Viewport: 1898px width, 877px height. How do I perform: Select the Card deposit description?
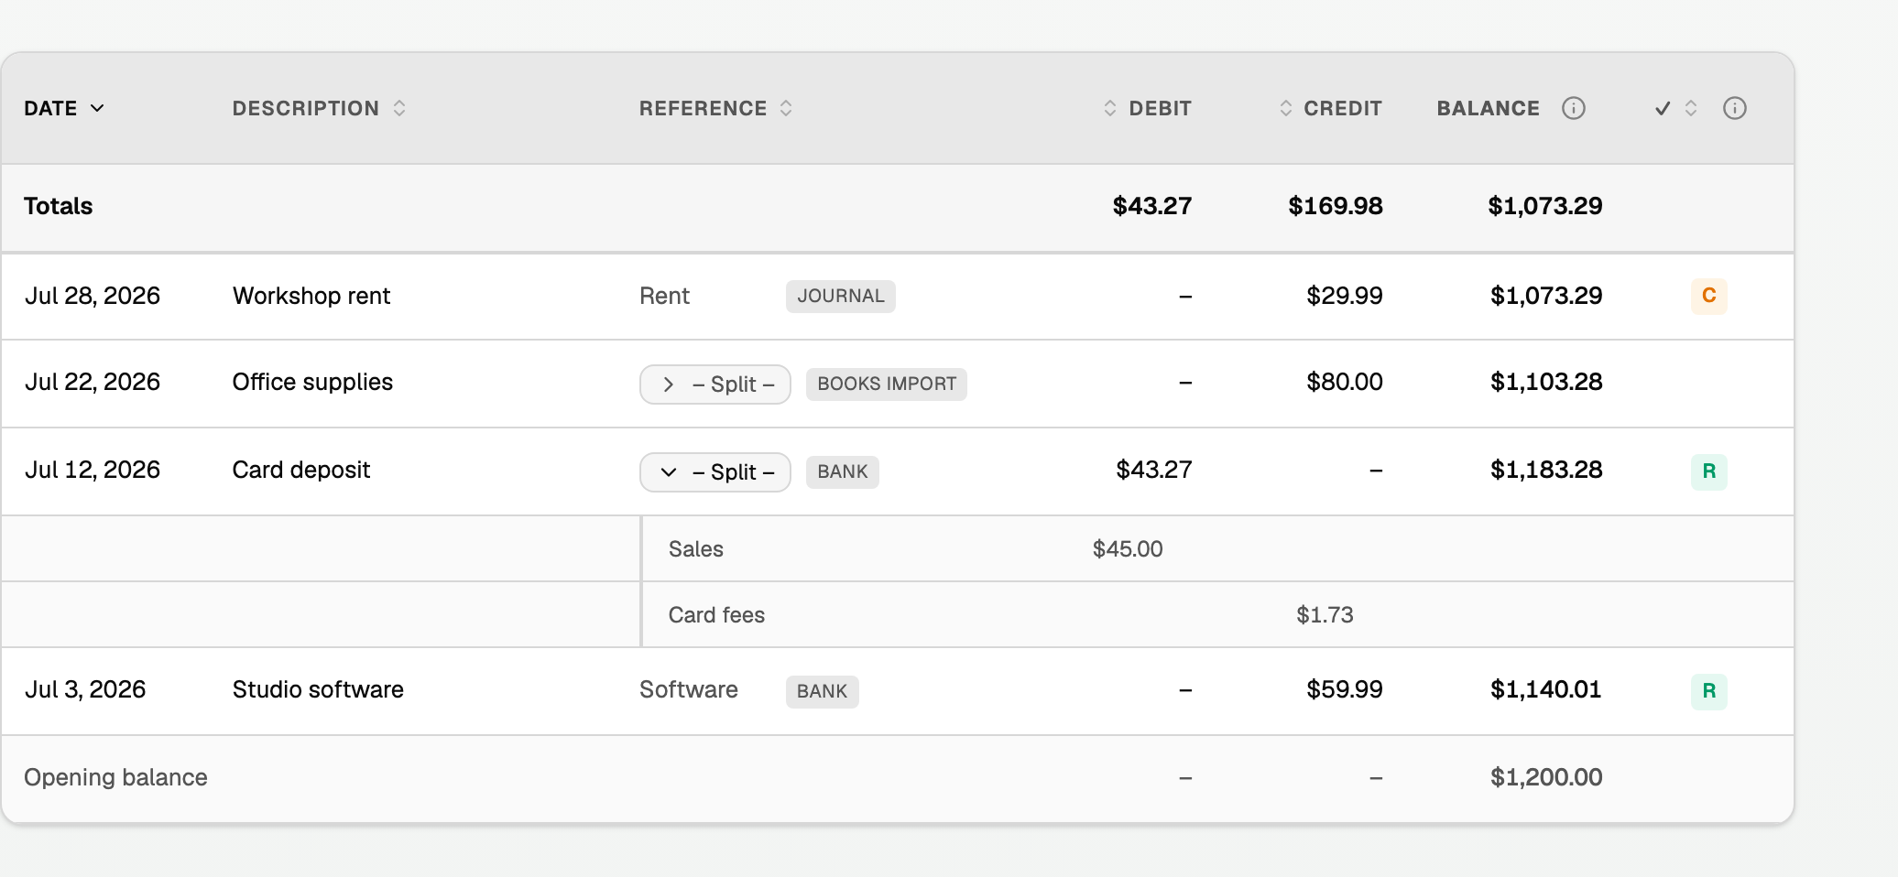coord(301,470)
